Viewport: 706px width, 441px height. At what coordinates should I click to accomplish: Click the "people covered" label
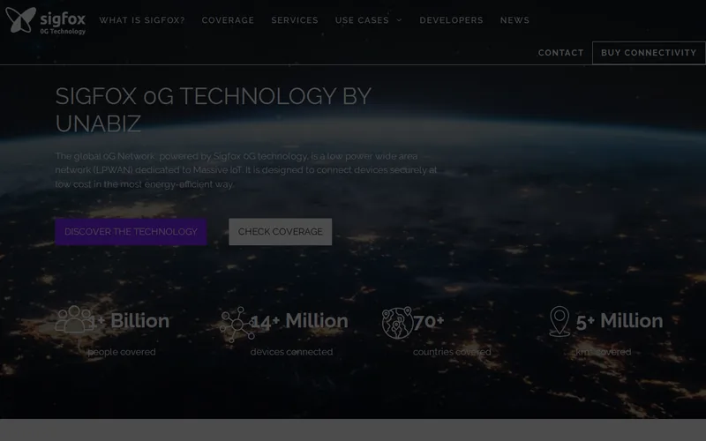pos(122,352)
